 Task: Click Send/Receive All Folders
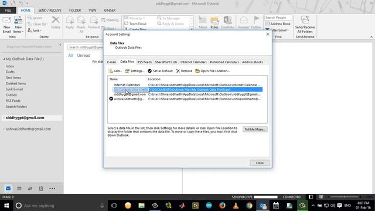305,25
